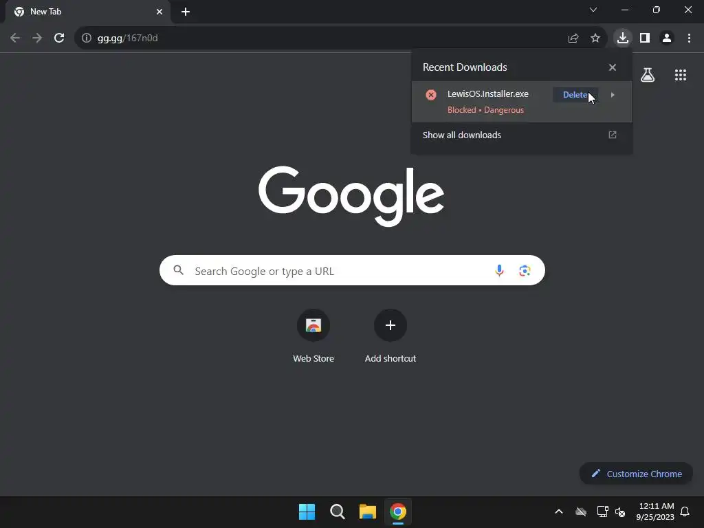Delete the LewisOS.Installer.exe download
This screenshot has width=704, height=528.
[575, 95]
